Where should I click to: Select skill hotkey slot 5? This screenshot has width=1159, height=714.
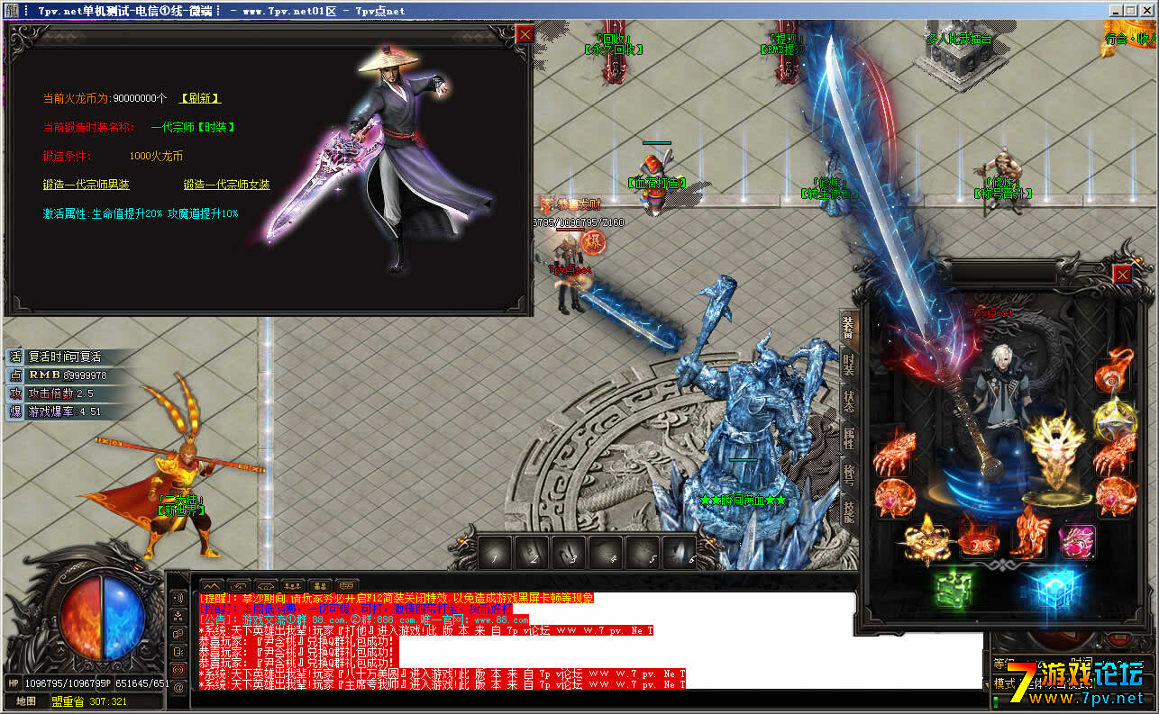pos(643,552)
